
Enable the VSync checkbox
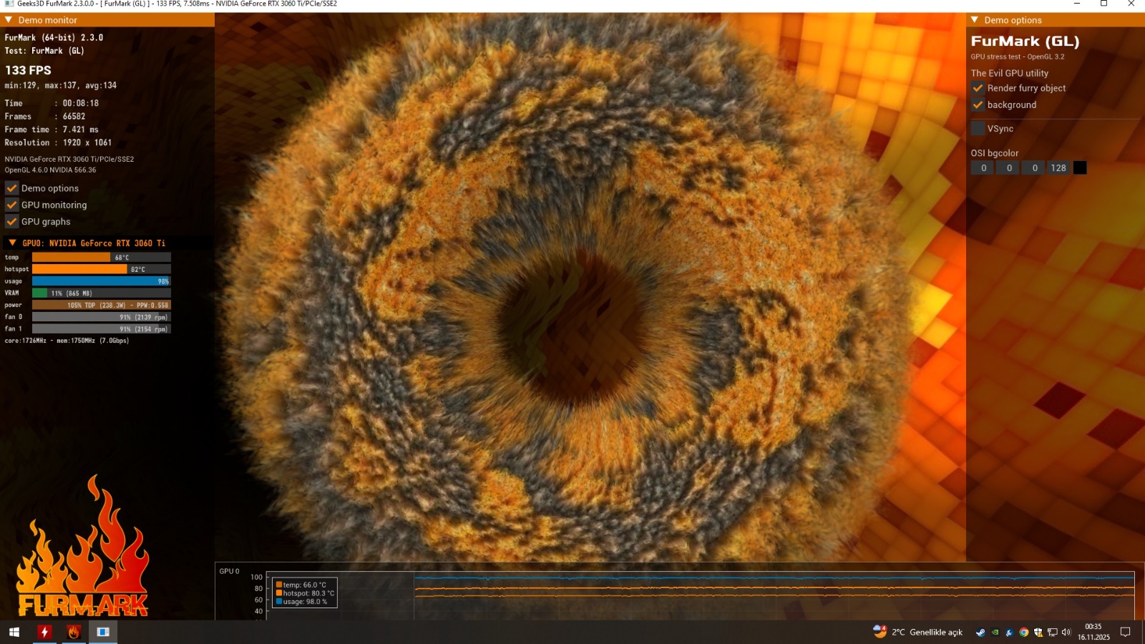(978, 129)
